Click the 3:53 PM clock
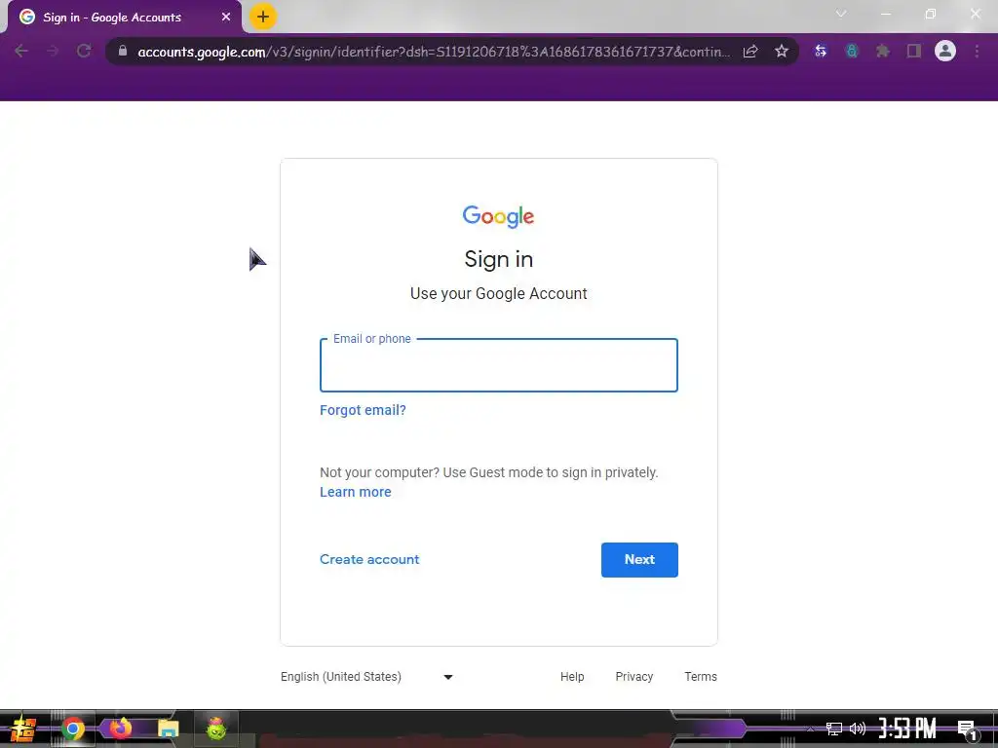 pos(907,729)
